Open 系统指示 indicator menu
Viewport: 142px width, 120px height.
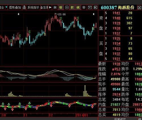[x=33, y=7]
